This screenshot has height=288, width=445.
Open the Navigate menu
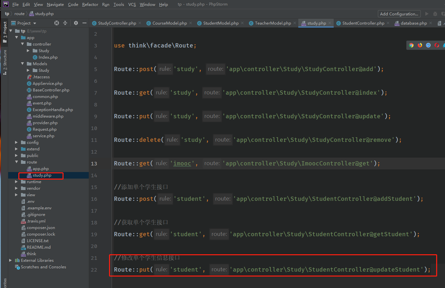tap(55, 4)
